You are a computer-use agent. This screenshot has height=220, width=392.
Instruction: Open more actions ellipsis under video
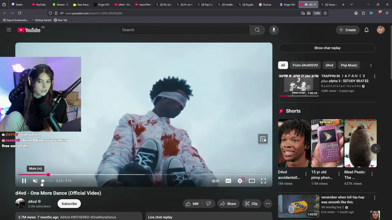click(x=268, y=204)
